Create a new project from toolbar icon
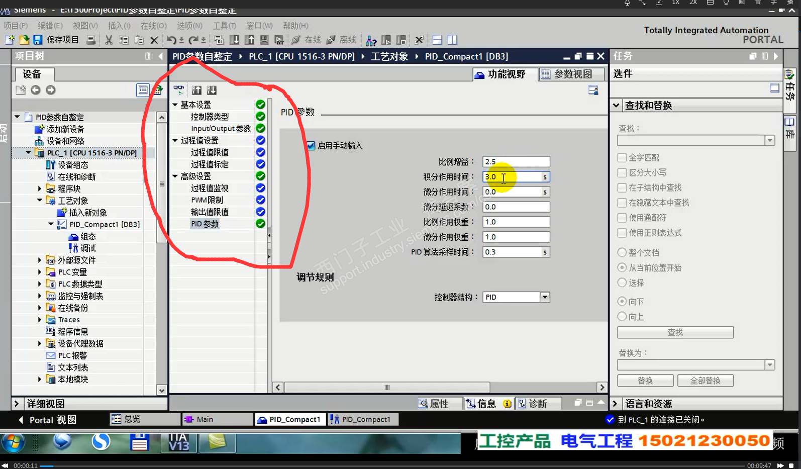Screen dimensions: 801x469 [x=10, y=40]
